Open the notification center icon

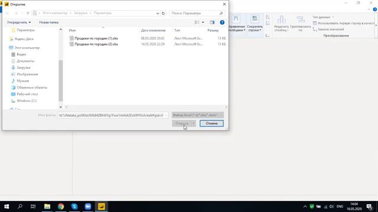[370, 207]
